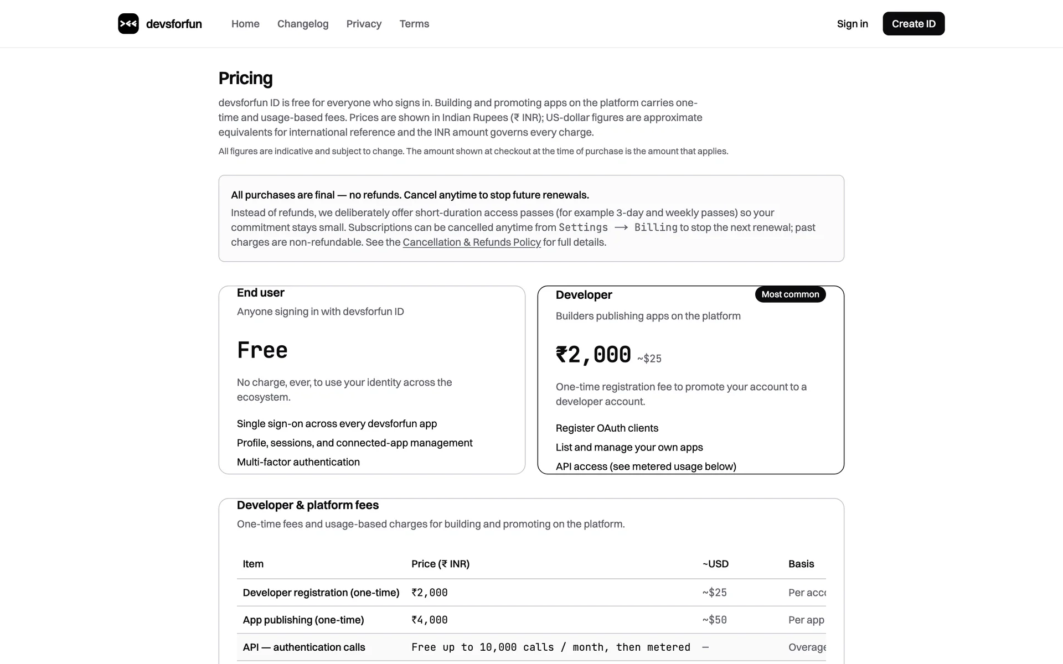Select the Developer & platform fees heading
The width and height of the screenshot is (1063, 664).
307,505
